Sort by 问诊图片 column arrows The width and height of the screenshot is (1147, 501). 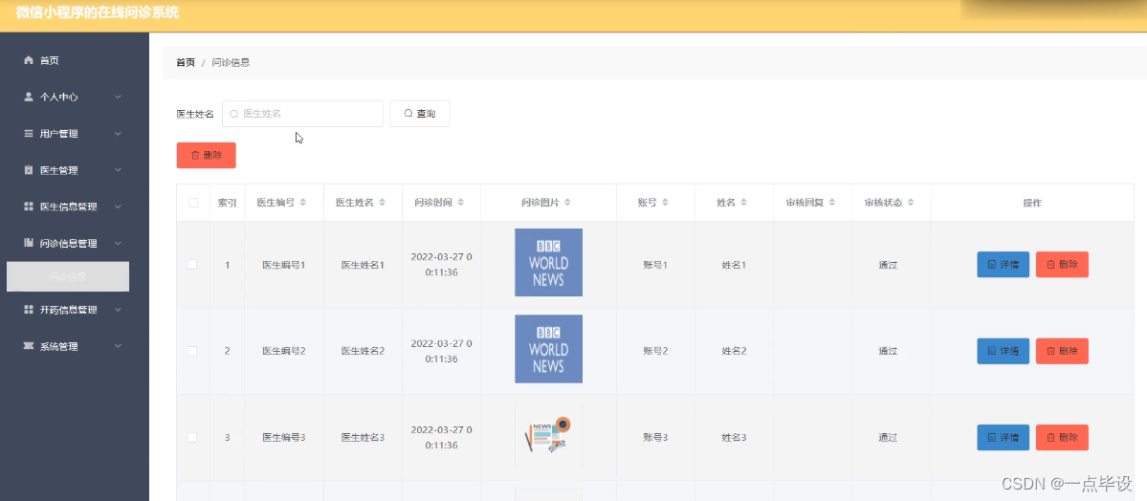click(x=567, y=203)
